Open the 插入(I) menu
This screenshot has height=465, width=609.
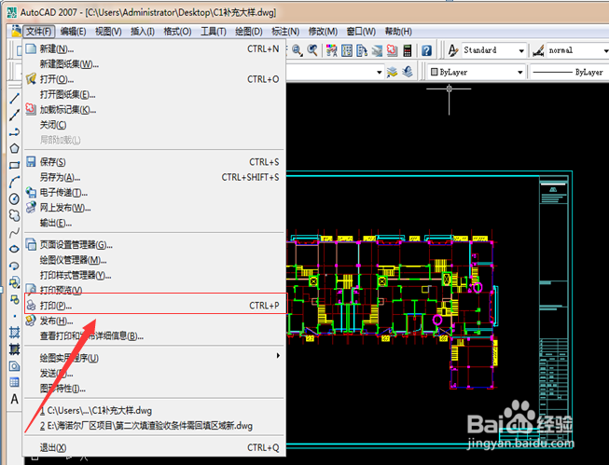coord(143,32)
